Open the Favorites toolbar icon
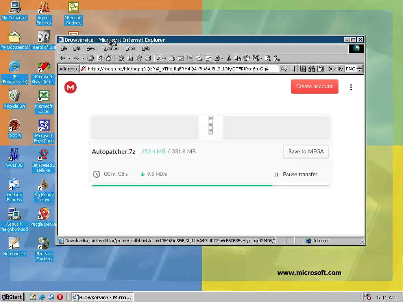 [130, 59]
